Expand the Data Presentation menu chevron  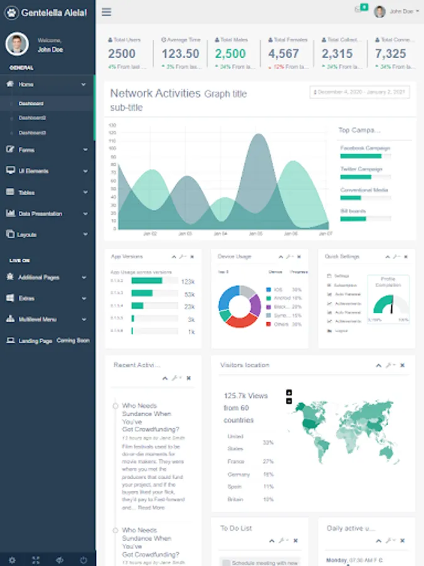[x=85, y=214]
